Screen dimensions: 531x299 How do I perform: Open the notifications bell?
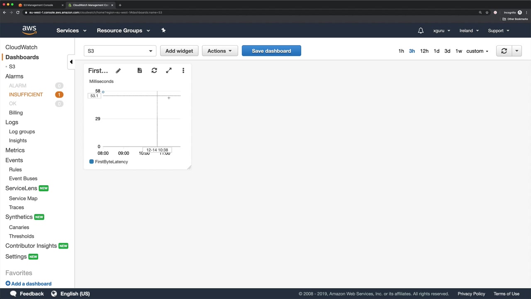tap(421, 31)
